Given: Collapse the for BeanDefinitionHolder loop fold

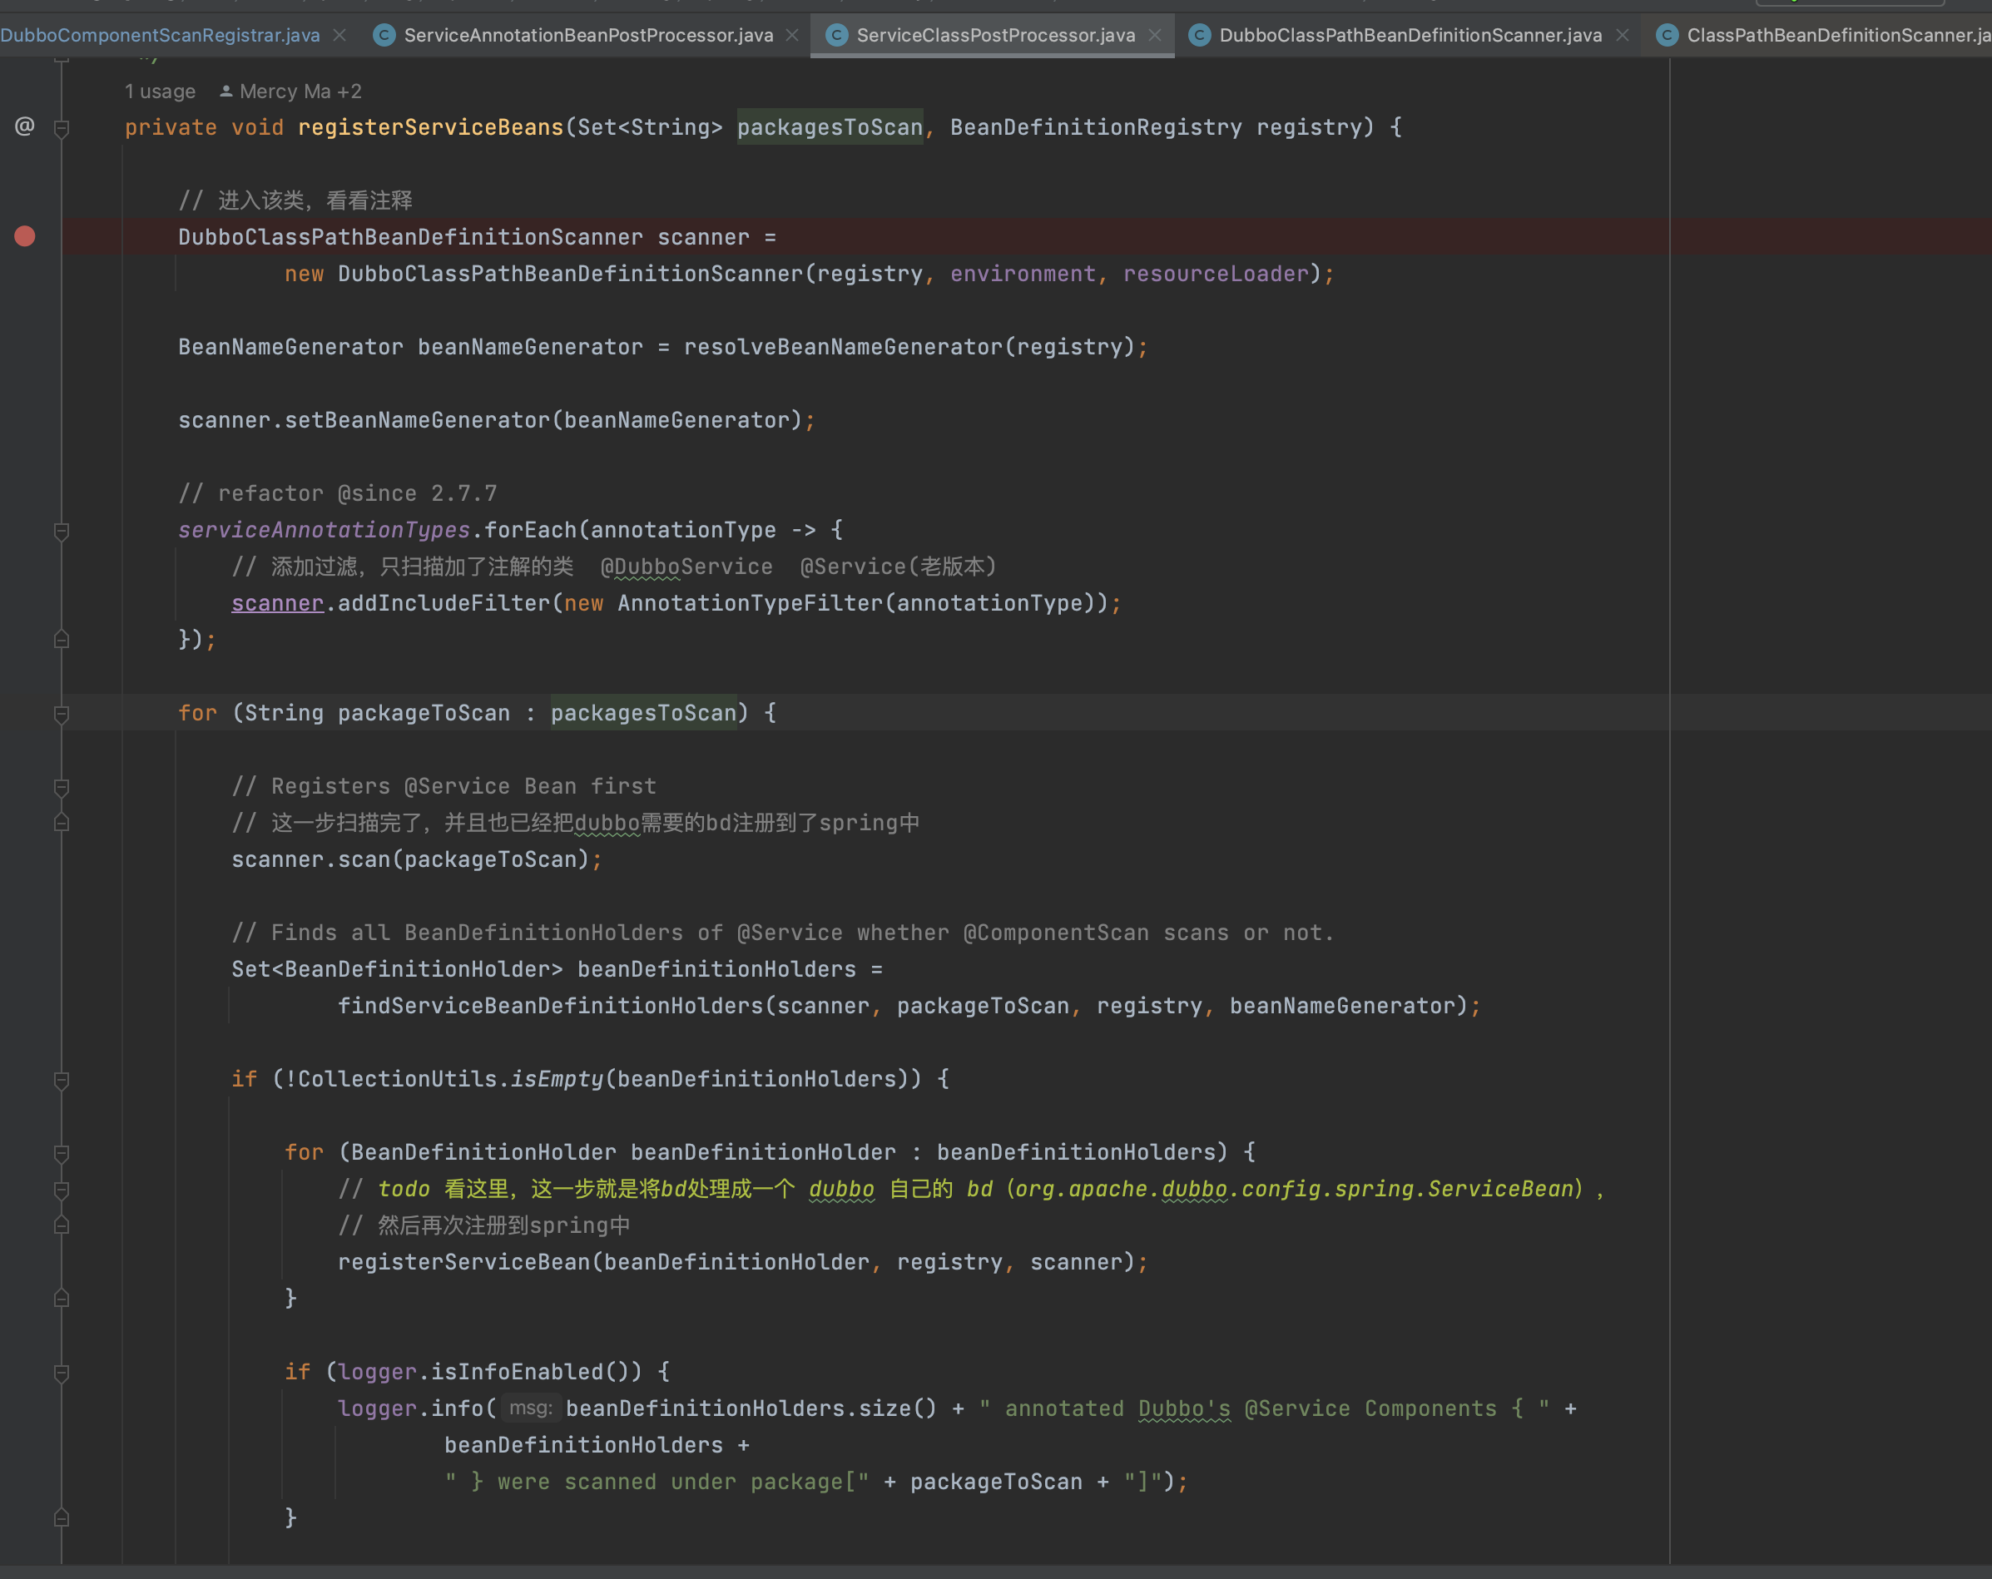Looking at the screenshot, I should (62, 1153).
